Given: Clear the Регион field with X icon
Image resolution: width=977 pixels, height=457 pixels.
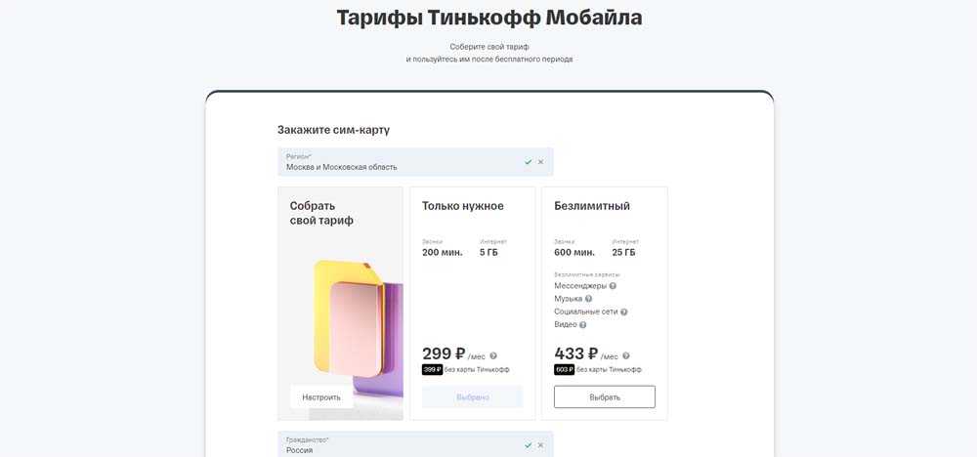Looking at the screenshot, I should tap(540, 162).
